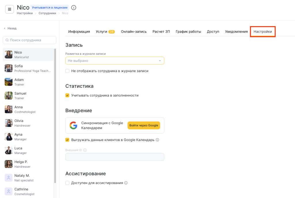The width and height of the screenshot is (295, 198).
Task: Switch to the График работы tab
Action: (x=188, y=32)
